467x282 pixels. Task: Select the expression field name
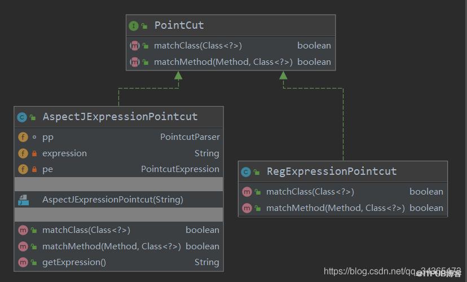tap(64, 153)
